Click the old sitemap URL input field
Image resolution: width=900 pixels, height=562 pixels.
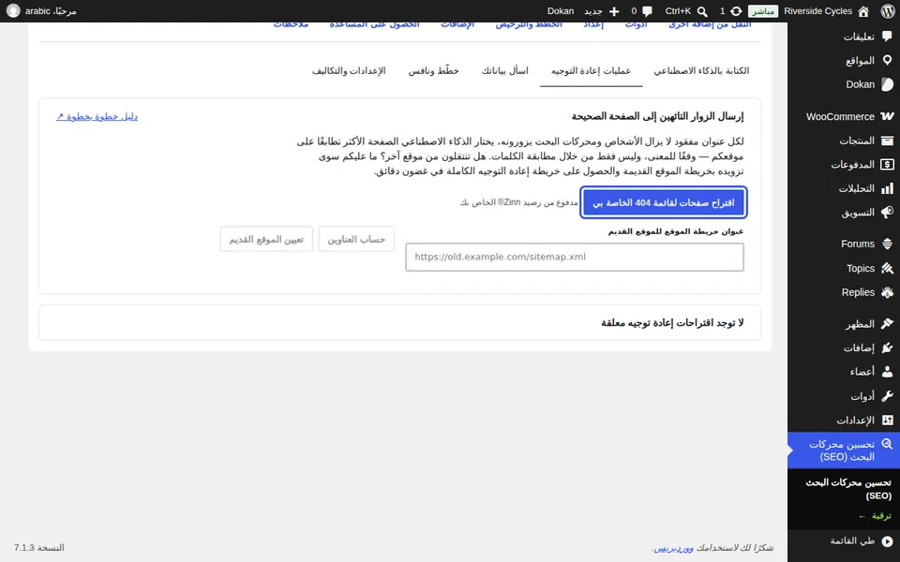[x=575, y=257]
